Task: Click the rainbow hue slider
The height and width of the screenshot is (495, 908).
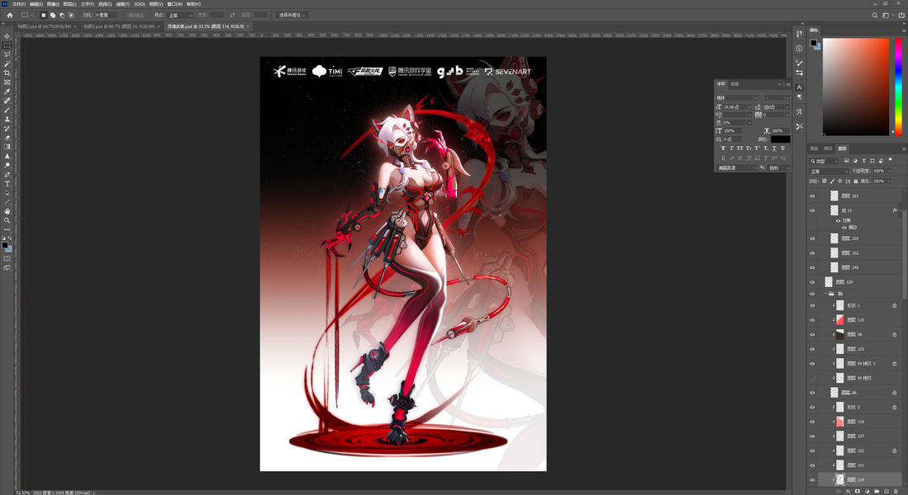Action: coord(899,87)
